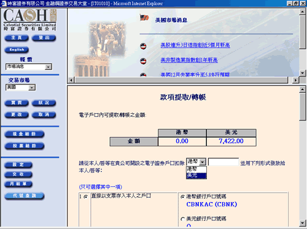Image resolution: width=307 pixels, height=229 pixels.
Task: Select radio option 1 cheque deposit
Action: [x=86, y=197]
